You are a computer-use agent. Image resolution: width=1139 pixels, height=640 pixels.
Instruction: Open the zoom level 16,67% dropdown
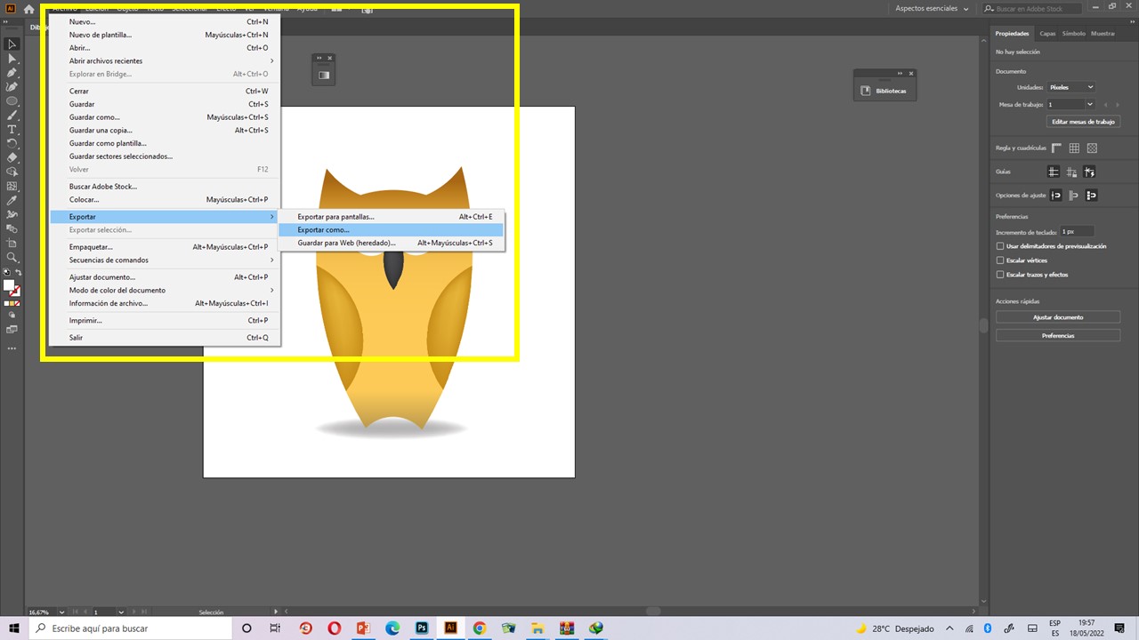point(61,612)
